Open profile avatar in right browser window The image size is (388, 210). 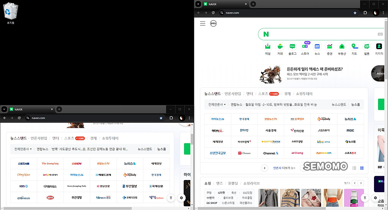pyautogui.click(x=375, y=13)
